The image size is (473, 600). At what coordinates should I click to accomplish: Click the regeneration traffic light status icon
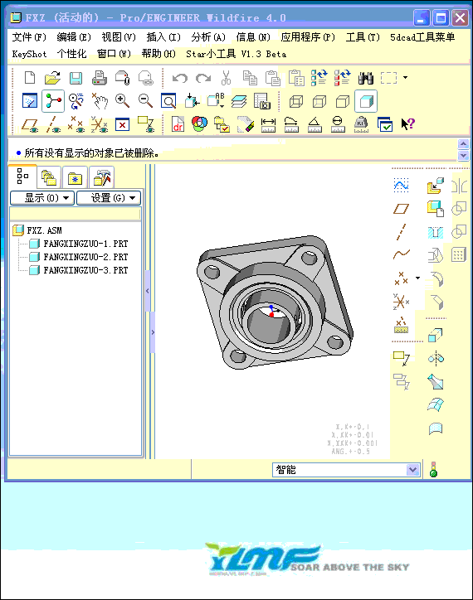click(x=433, y=470)
